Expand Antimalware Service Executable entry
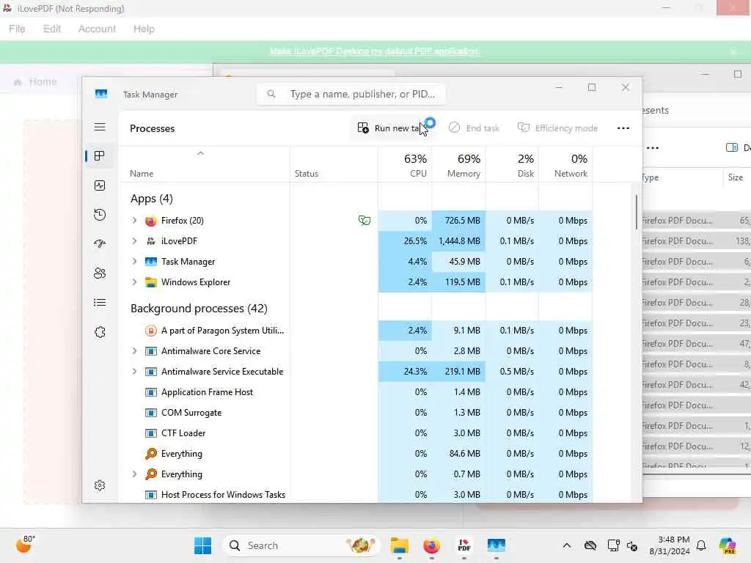The height and width of the screenshot is (563, 751). [x=135, y=372]
